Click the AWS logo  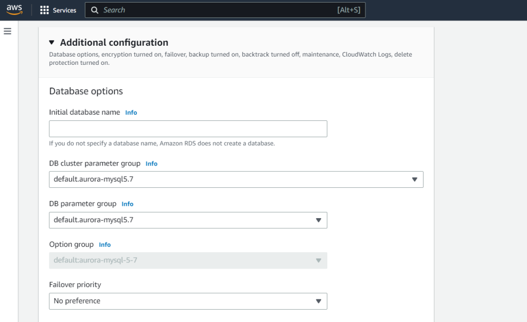14,10
